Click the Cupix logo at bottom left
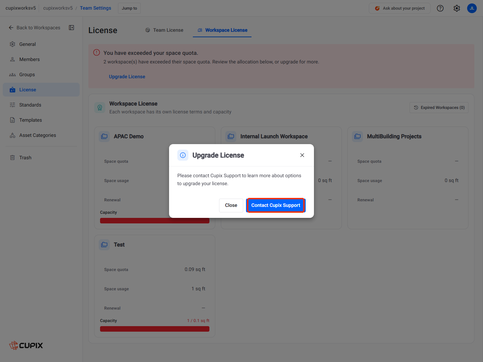483x362 pixels. (x=26, y=345)
